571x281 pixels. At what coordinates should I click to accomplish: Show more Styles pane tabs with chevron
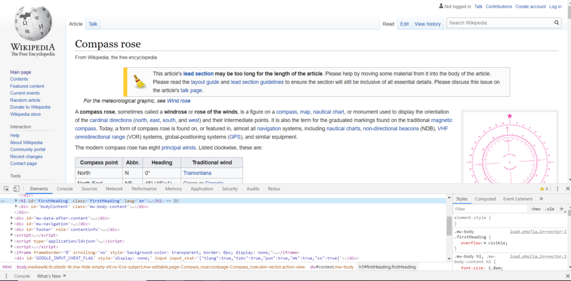pos(541,199)
